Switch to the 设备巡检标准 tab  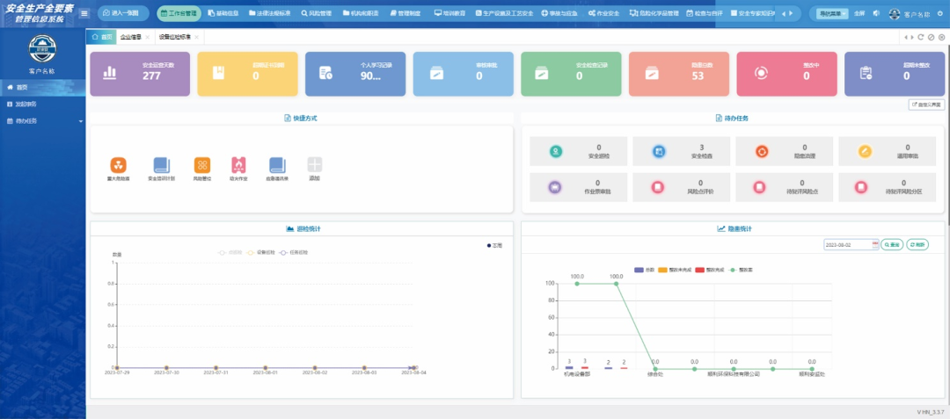[x=175, y=37]
